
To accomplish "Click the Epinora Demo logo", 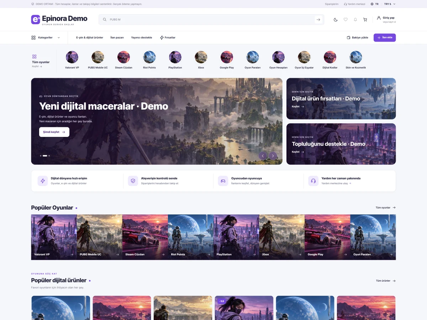I will [59, 19].
